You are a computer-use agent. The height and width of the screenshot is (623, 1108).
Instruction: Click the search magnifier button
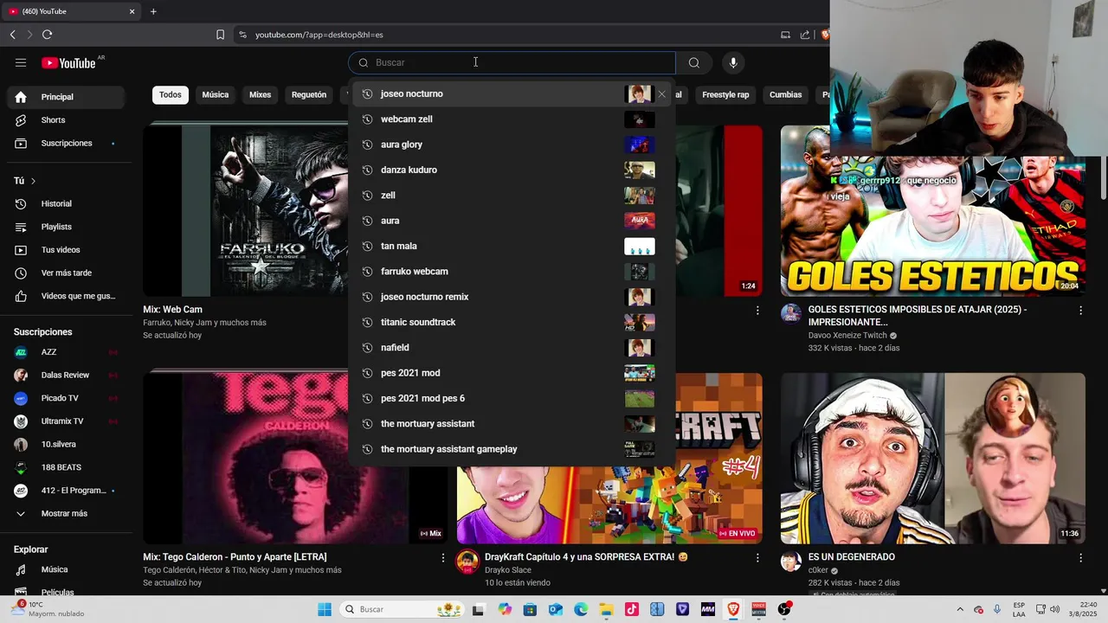(x=693, y=62)
